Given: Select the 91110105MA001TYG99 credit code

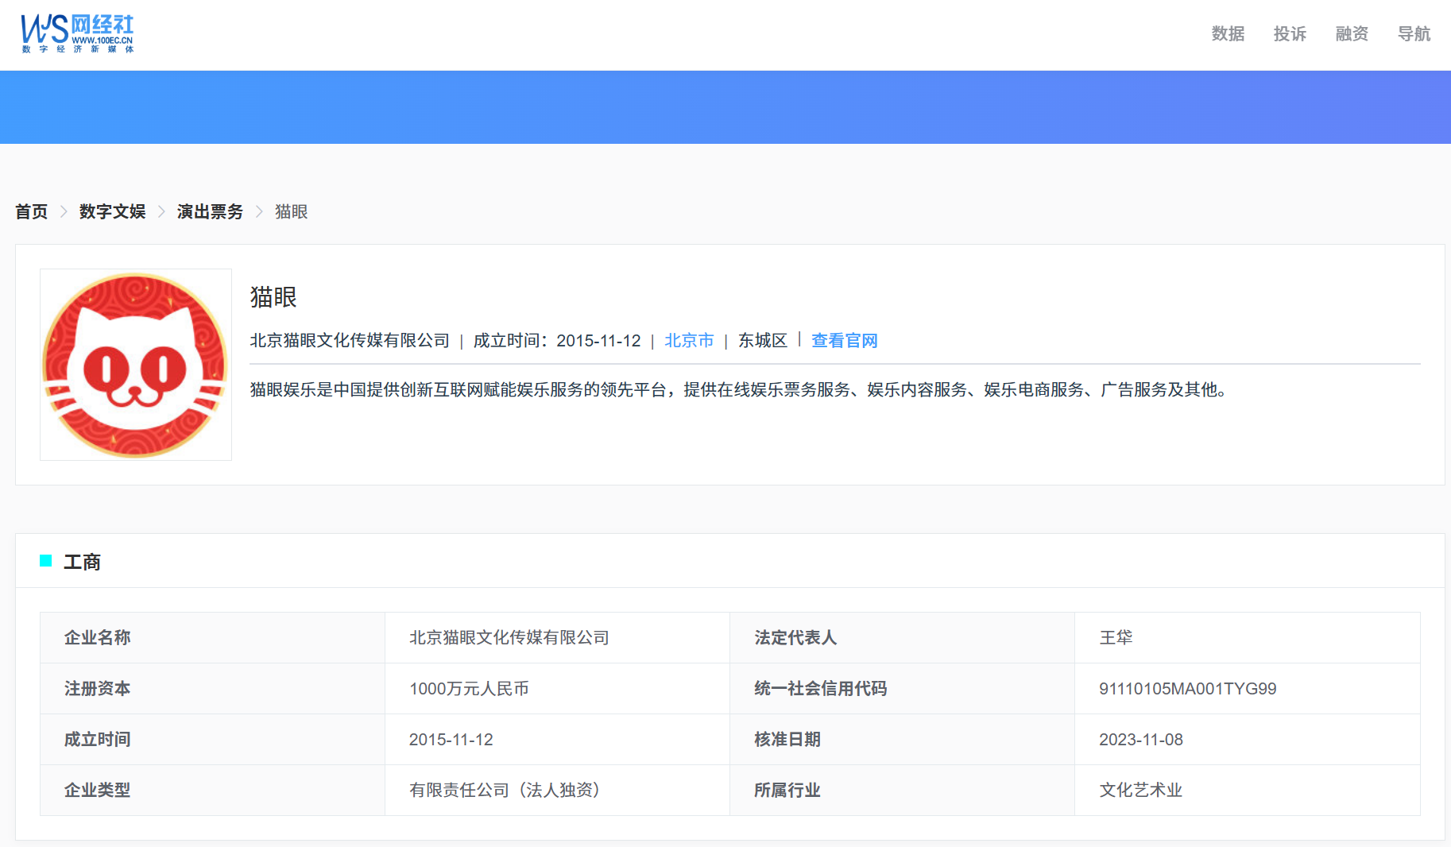Looking at the screenshot, I should (1188, 688).
